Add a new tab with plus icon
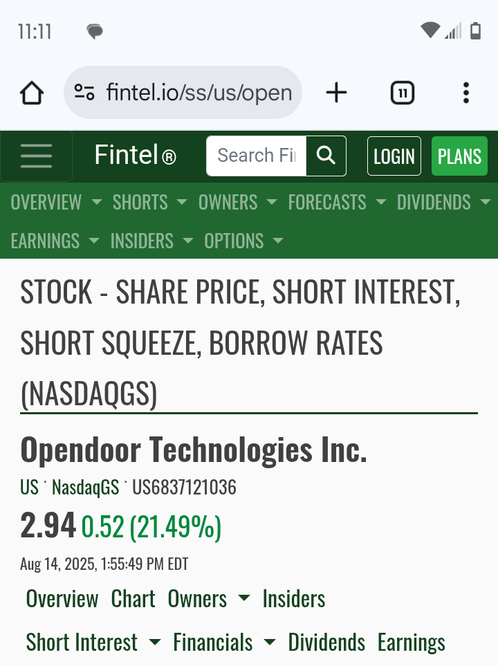 coord(336,93)
